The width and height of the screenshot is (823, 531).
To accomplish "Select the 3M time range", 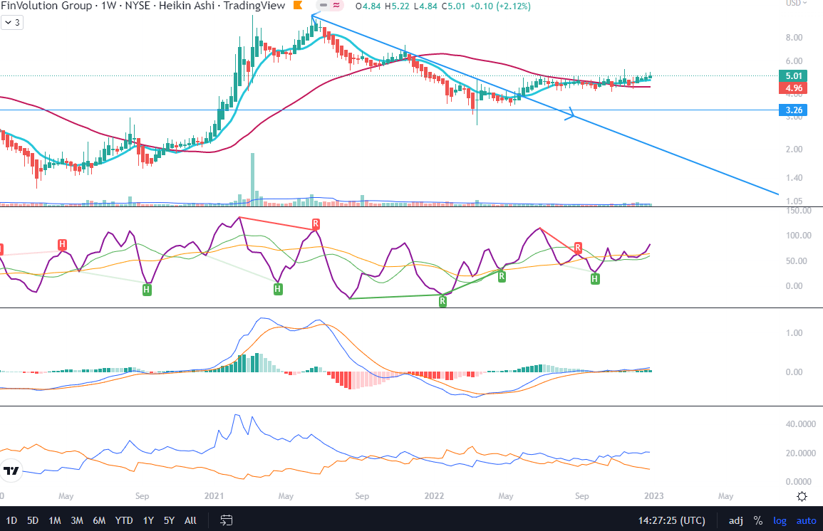I will click(77, 520).
